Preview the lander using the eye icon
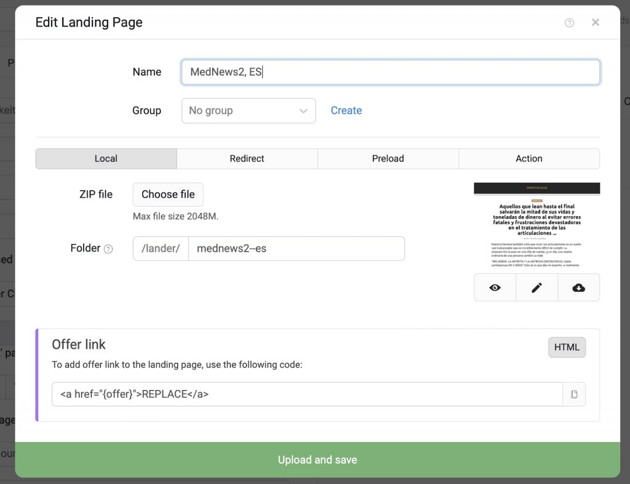 pyautogui.click(x=495, y=287)
